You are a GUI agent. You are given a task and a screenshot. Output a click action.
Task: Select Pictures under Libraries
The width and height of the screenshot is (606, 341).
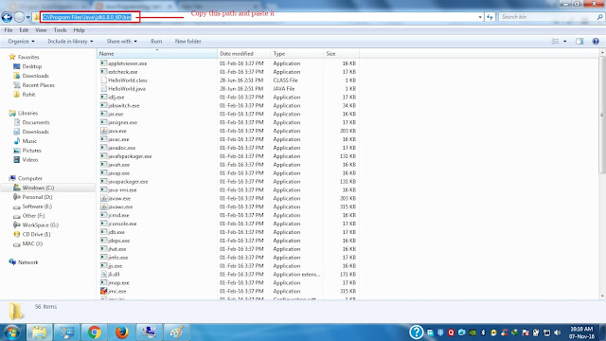click(x=31, y=151)
